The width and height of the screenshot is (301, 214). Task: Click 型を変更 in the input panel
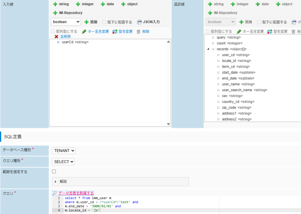click(115, 31)
